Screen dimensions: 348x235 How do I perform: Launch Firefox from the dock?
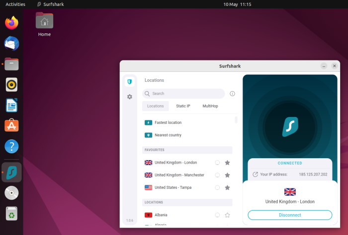[11, 23]
